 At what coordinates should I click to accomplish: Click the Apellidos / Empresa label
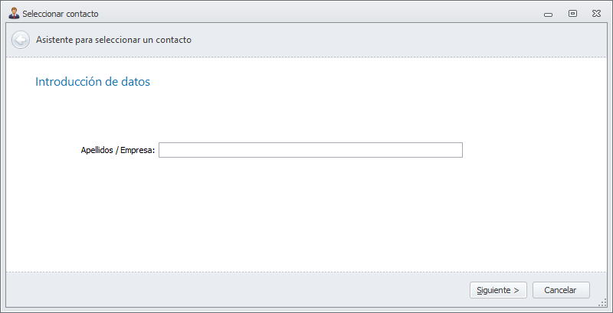pos(117,150)
